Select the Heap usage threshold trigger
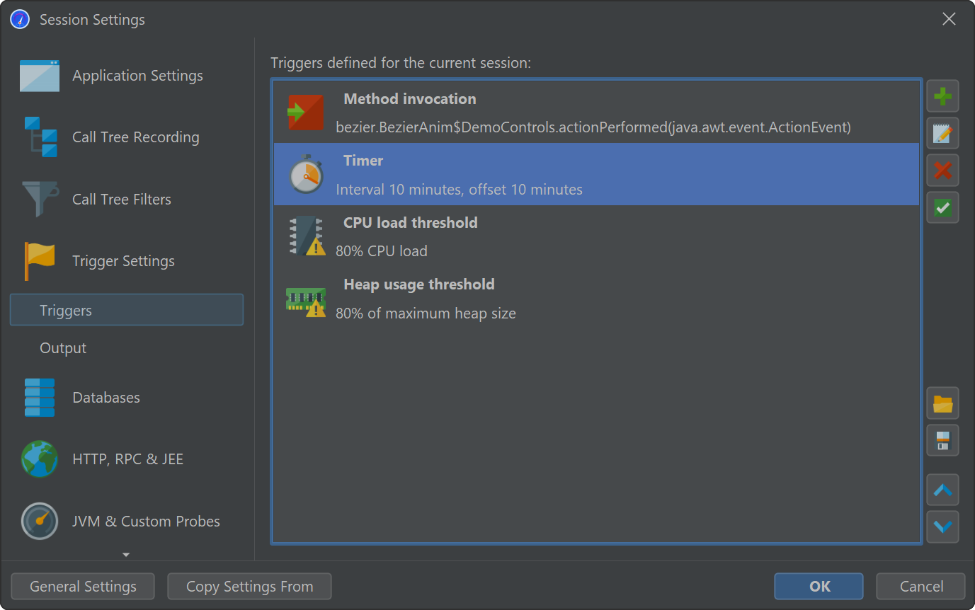Screen dimensions: 975x610 pyautogui.click(x=595, y=298)
